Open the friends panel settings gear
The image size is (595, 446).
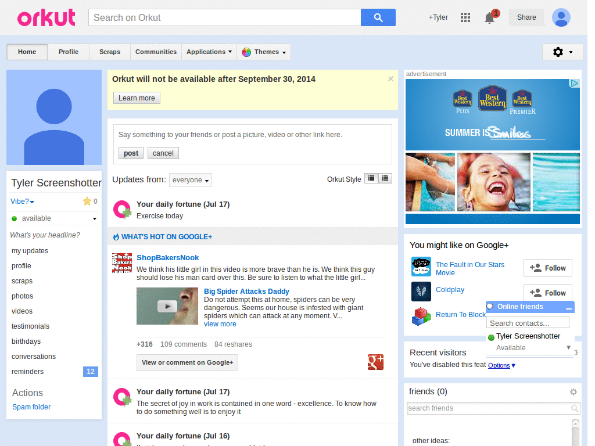click(x=574, y=391)
